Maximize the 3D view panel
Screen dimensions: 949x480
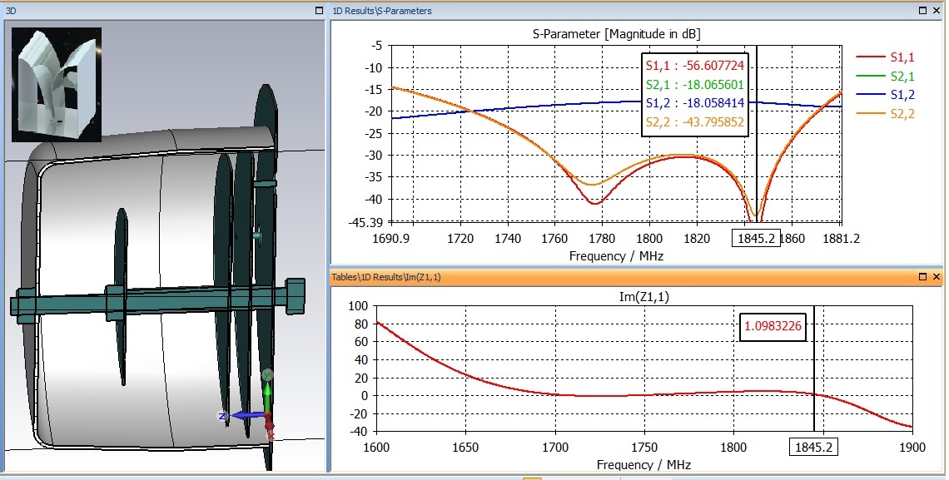[320, 11]
